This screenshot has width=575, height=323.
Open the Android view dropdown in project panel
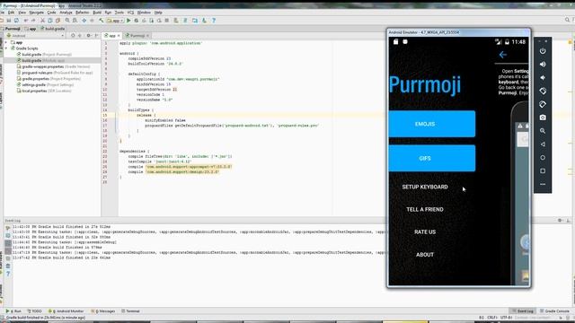coord(35,36)
